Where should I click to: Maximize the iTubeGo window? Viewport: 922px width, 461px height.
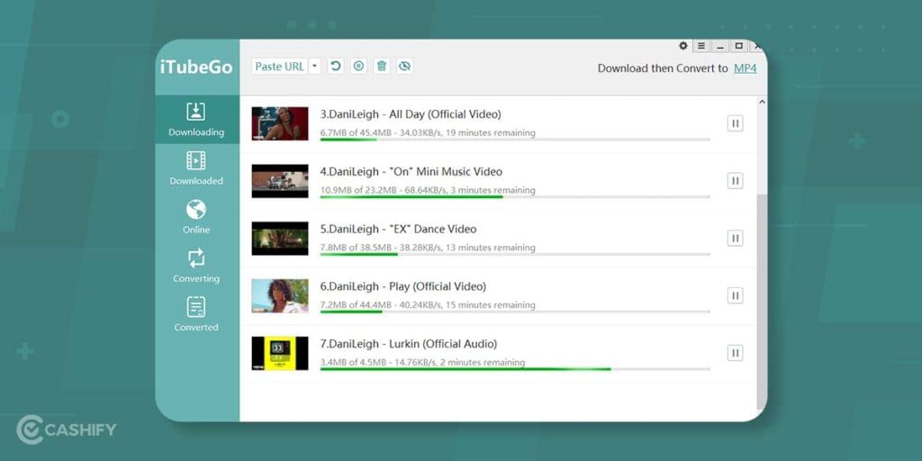pos(738,46)
